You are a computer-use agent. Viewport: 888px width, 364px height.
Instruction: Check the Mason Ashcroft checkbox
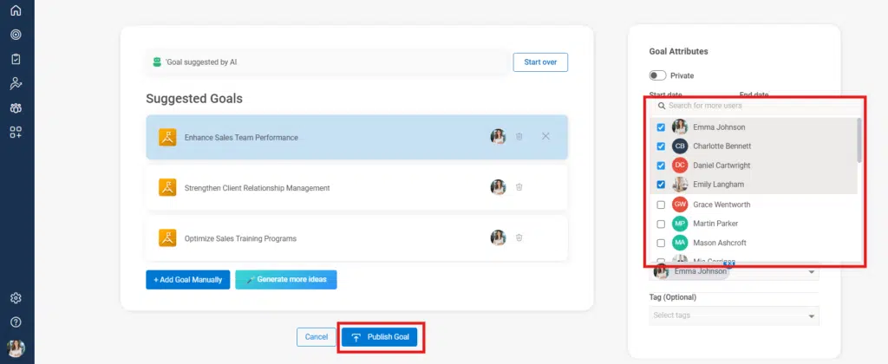pos(660,244)
